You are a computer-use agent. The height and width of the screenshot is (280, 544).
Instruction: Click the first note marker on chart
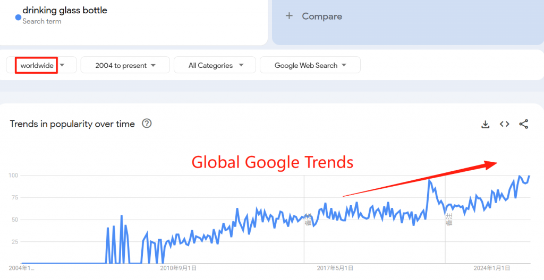point(308,218)
